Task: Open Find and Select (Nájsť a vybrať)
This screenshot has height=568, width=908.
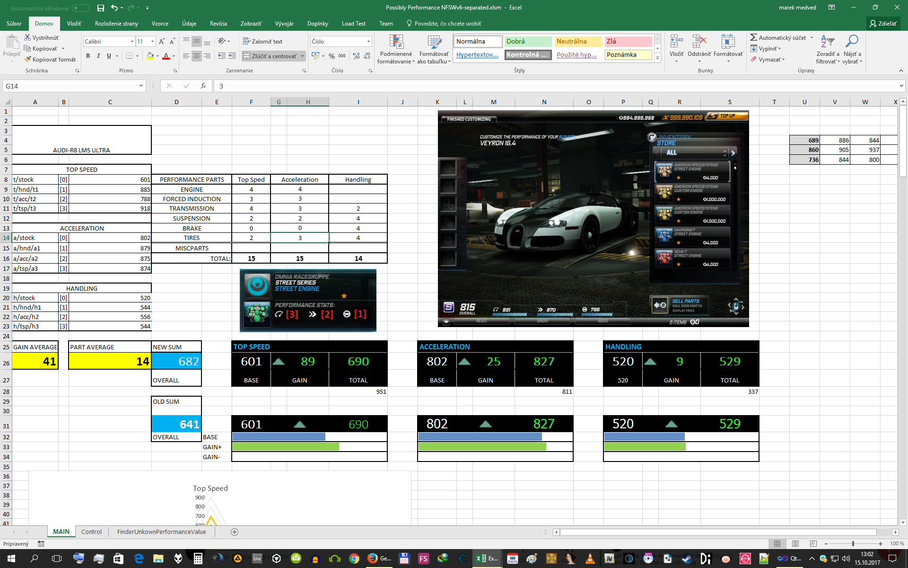Action: 852,49
